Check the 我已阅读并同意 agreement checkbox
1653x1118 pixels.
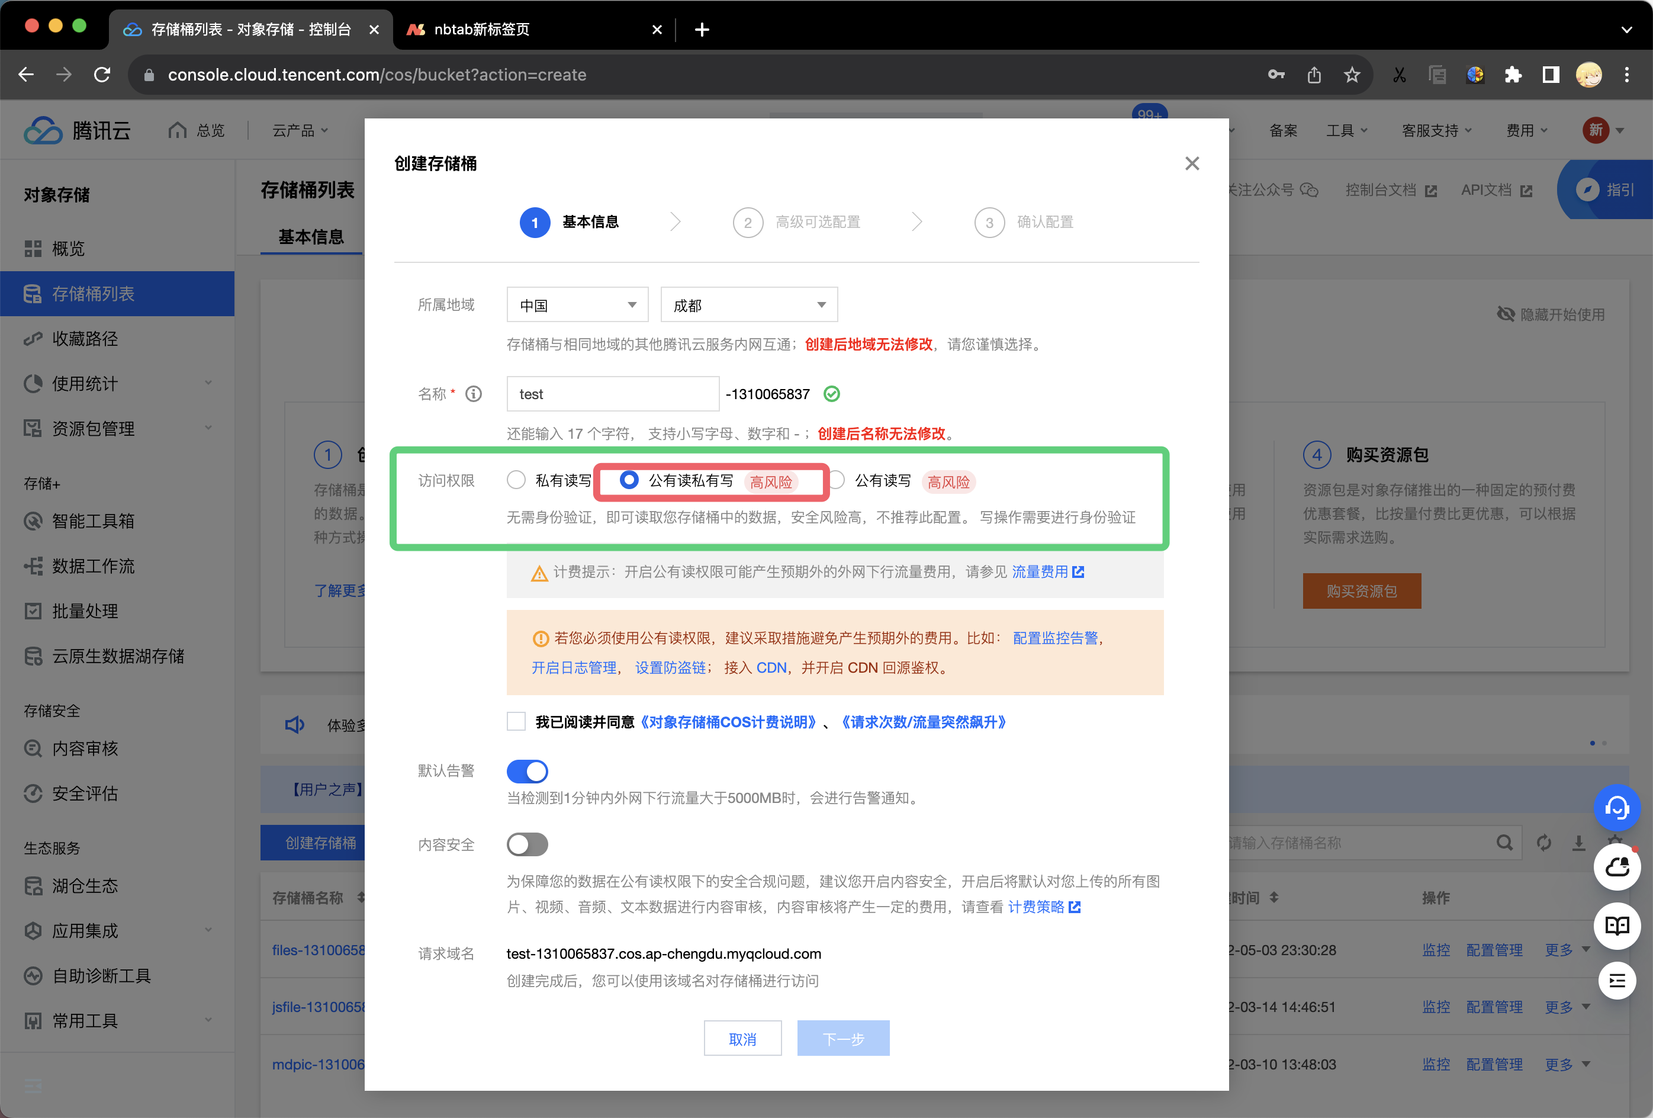point(516,721)
